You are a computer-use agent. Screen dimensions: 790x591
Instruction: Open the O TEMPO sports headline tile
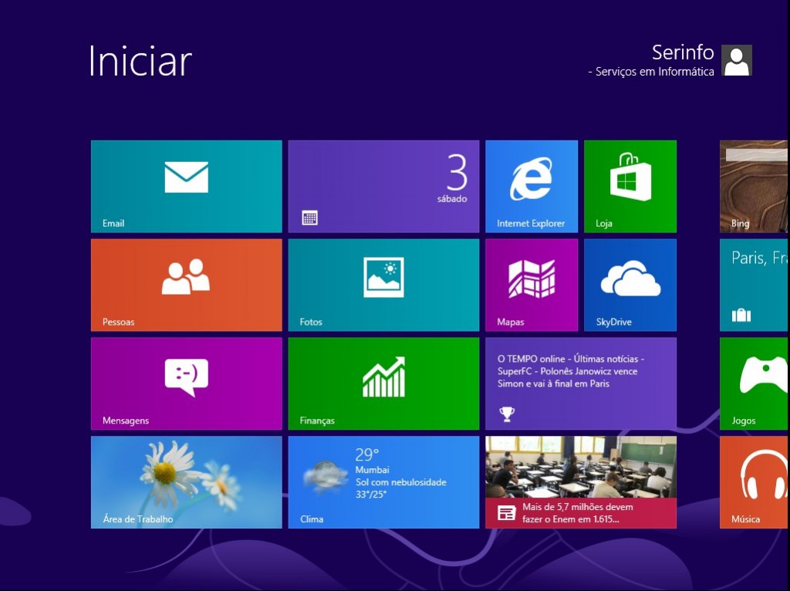pyautogui.click(x=580, y=383)
